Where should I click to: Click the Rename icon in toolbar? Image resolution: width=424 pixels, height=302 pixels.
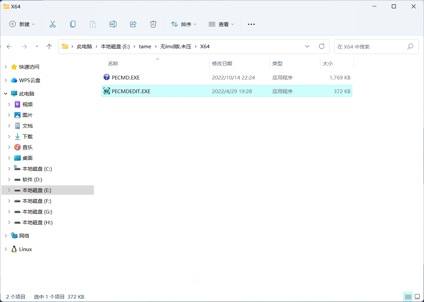pos(113,24)
